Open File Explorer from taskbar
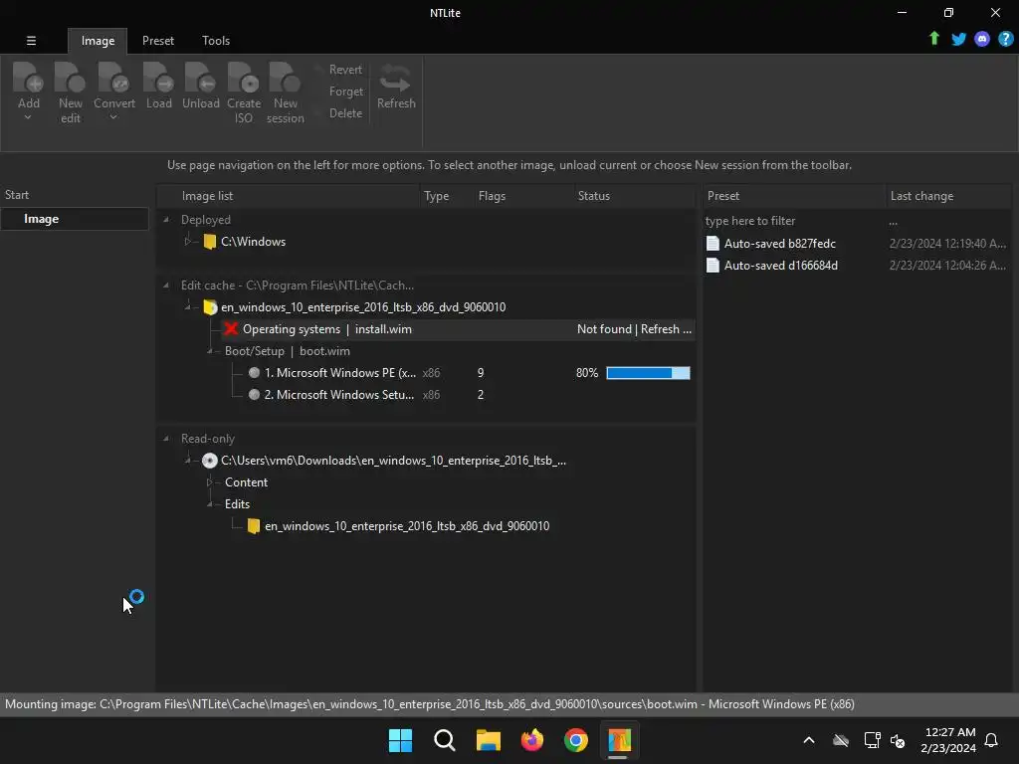This screenshot has width=1019, height=764. click(488, 740)
